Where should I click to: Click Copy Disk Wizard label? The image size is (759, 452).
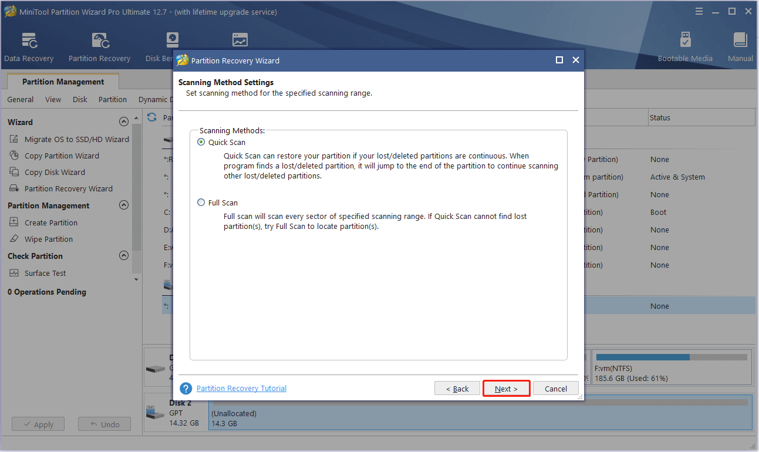(x=55, y=172)
